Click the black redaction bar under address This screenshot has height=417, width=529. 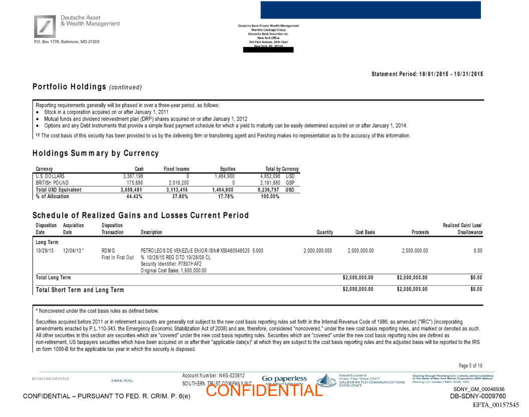point(268,50)
